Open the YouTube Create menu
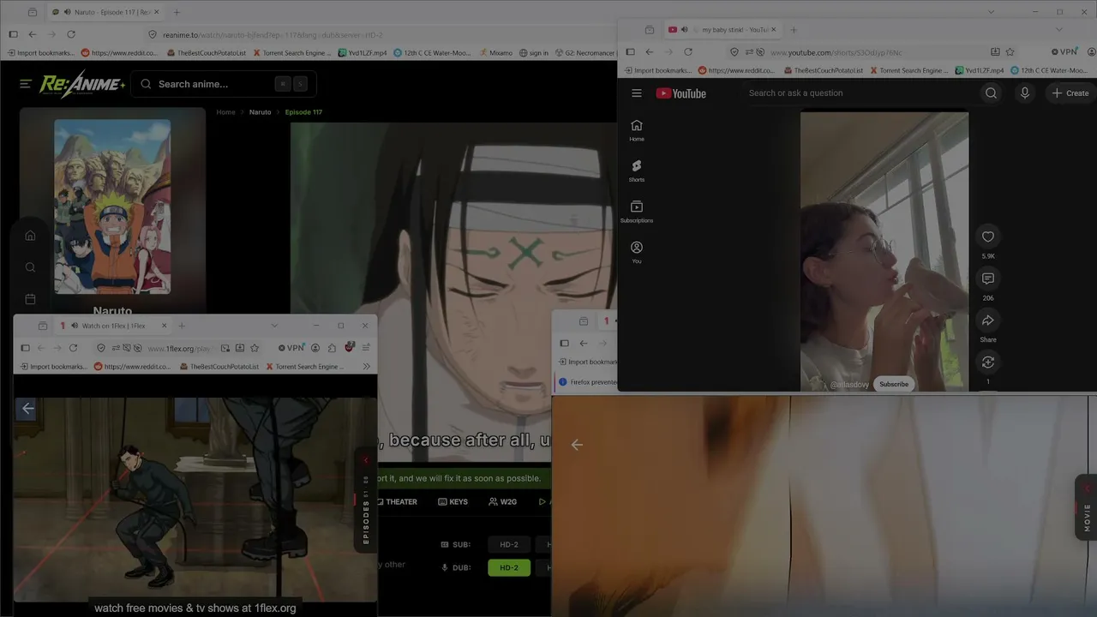 (x=1070, y=93)
